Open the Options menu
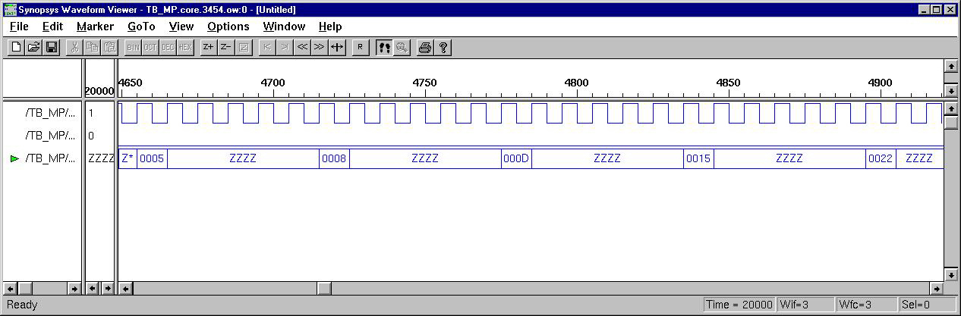 228,27
